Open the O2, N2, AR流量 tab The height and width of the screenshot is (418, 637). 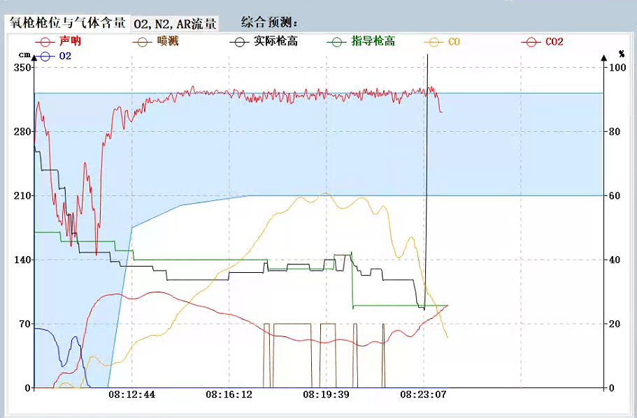coord(175,24)
